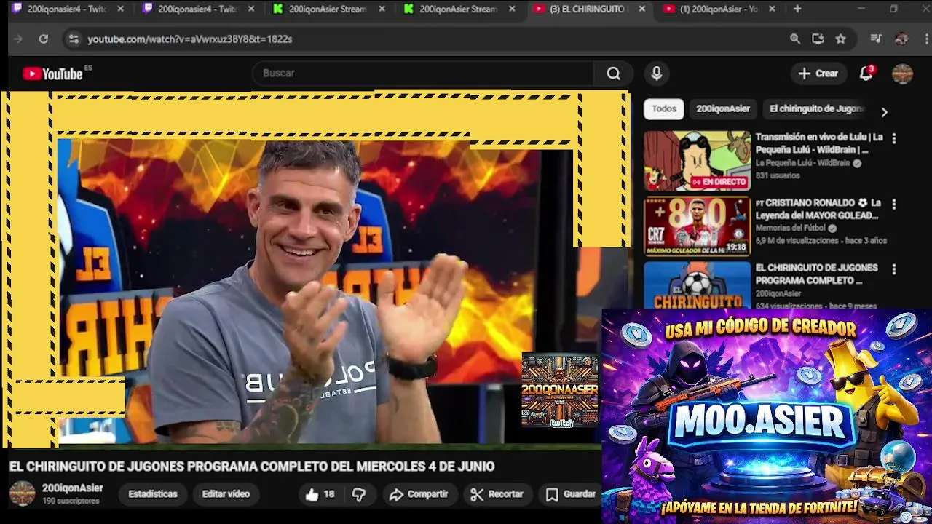Image resolution: width=932 pixels, height=524 pixels.
Task: Open a new browser tab
Action: [x=797, y=9]
